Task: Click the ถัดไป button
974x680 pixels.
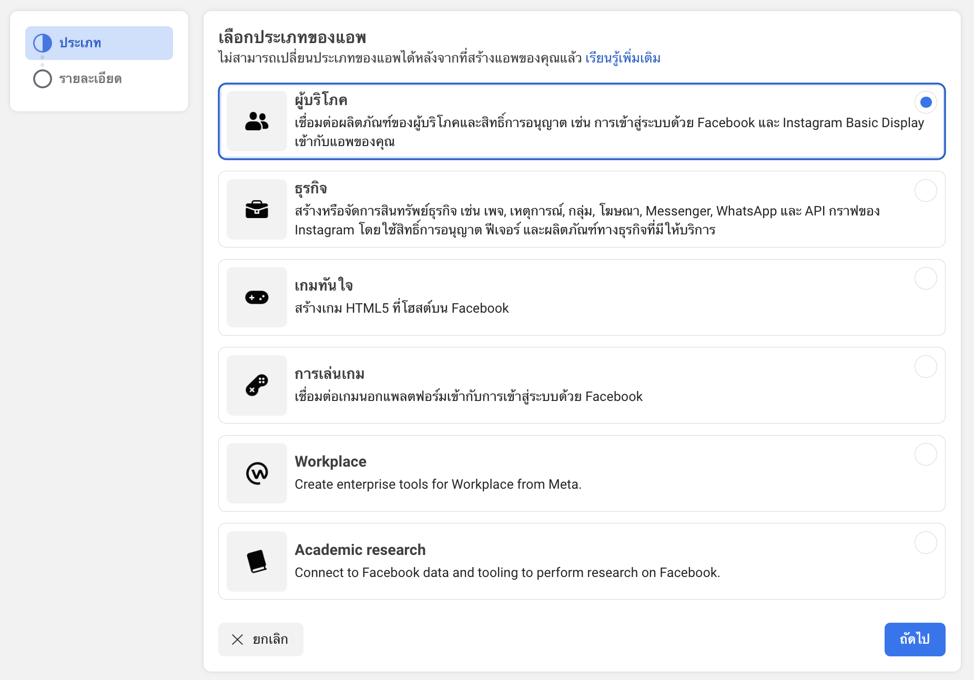Action: (x=915, y=640)
